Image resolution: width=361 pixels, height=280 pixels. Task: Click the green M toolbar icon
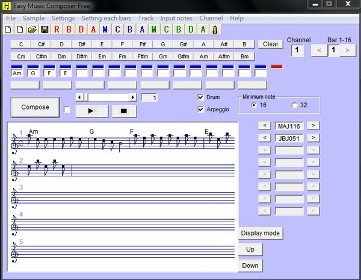click(154, 30)
